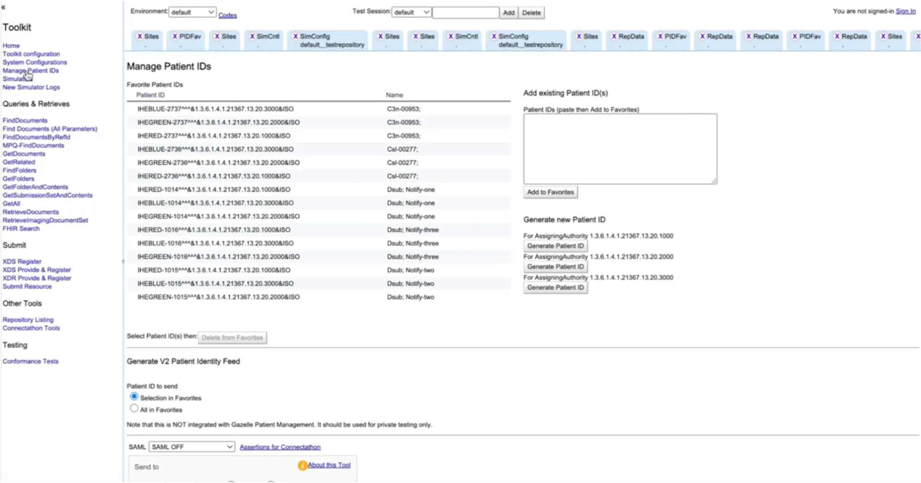Generate Patient ID for AssigningAuthority 1.3.6.1.4.1.21367.13.20.1000
The height and width of the screenshot is (483, 921).
click(x=555, y=246)
